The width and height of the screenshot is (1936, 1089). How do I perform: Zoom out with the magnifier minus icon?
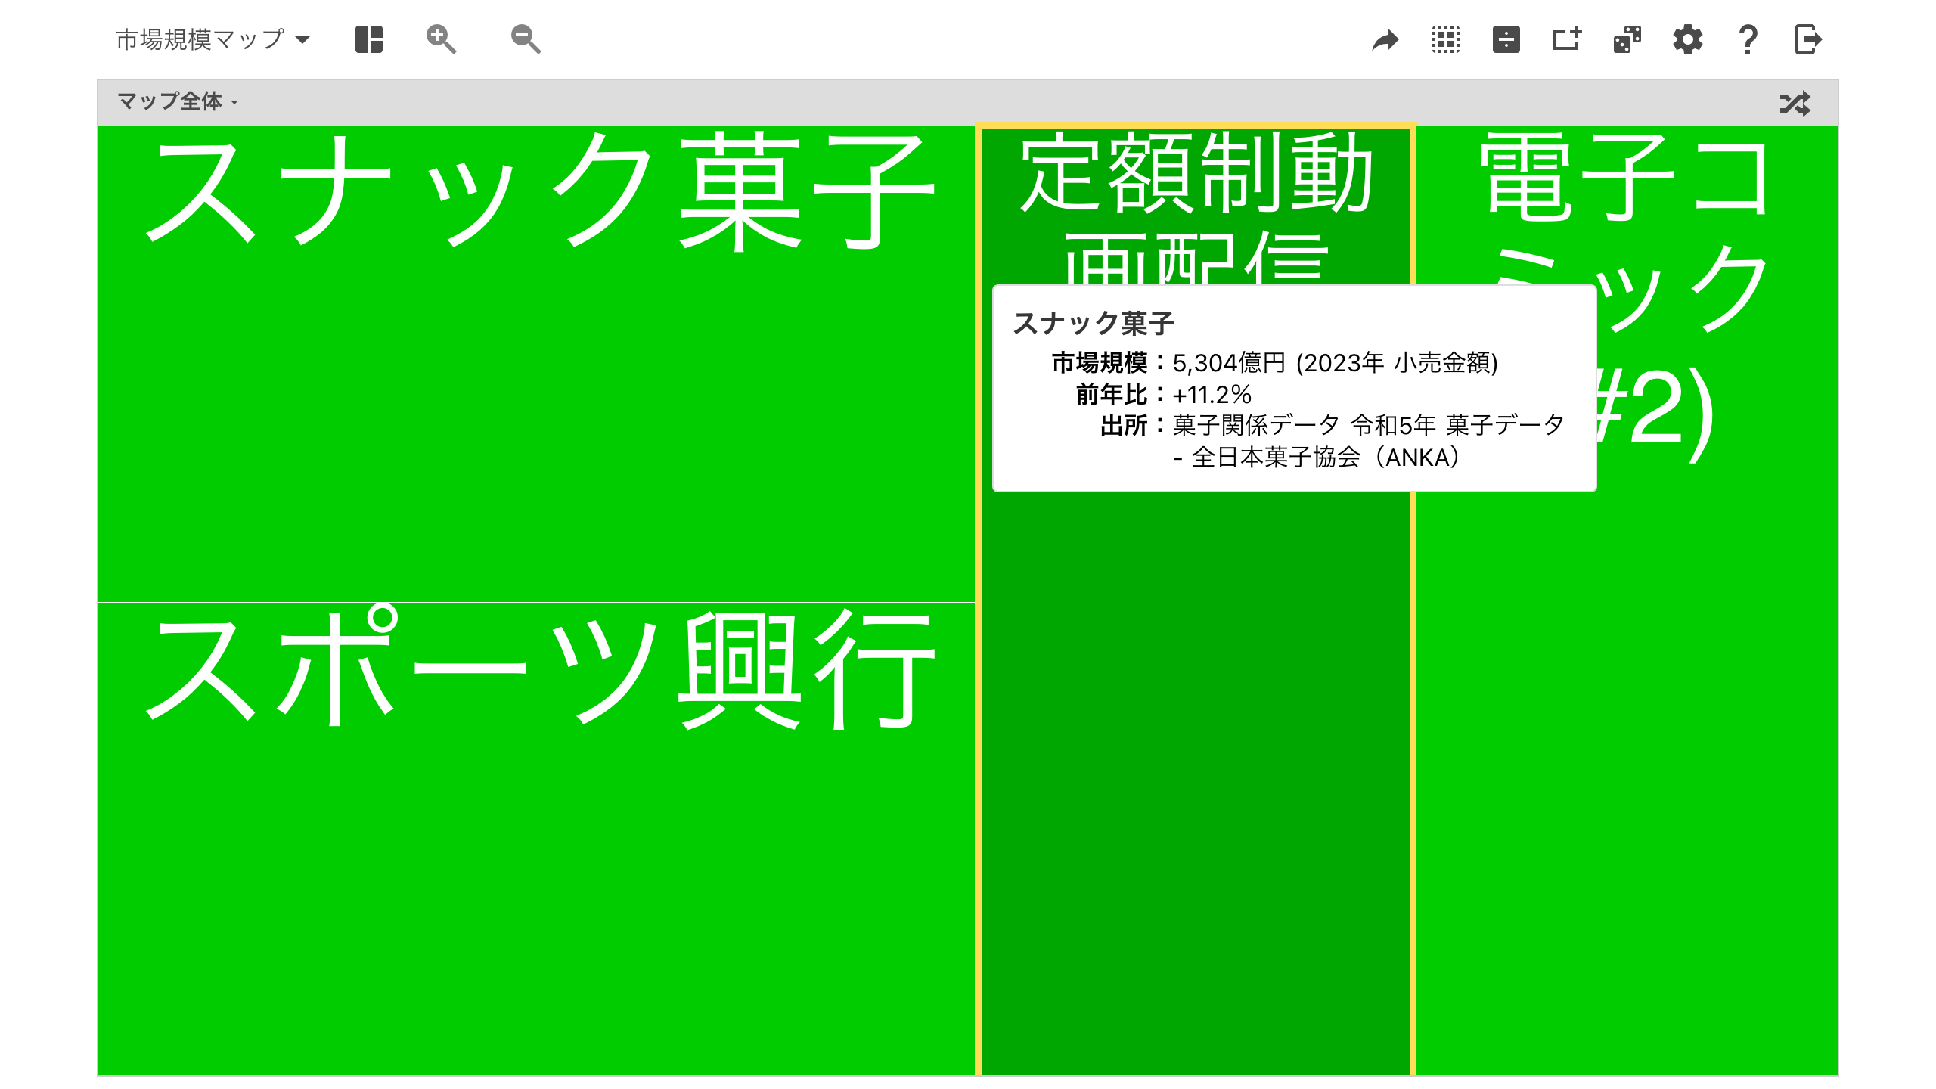(x=526, y=39)
